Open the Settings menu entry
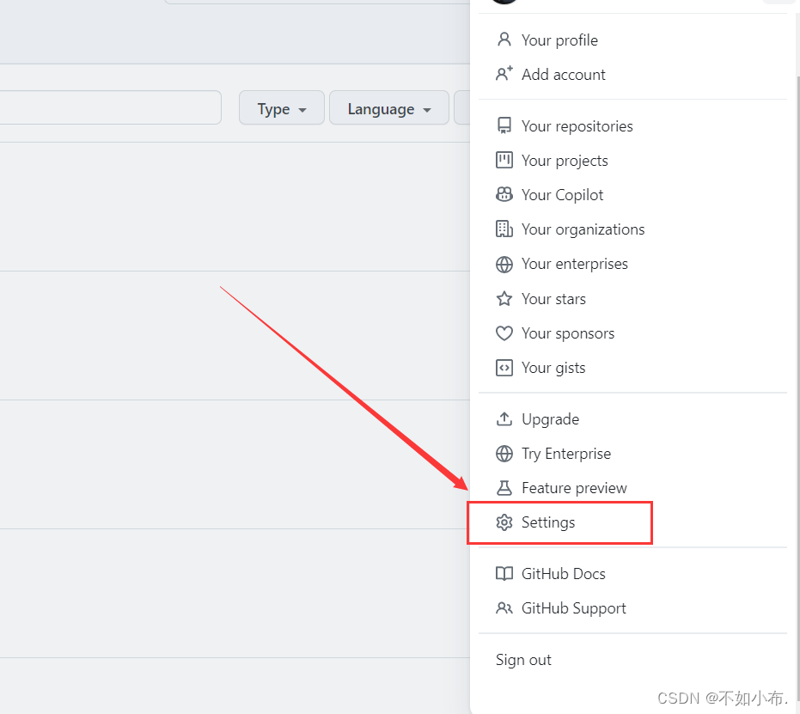 tap(548, 522)
